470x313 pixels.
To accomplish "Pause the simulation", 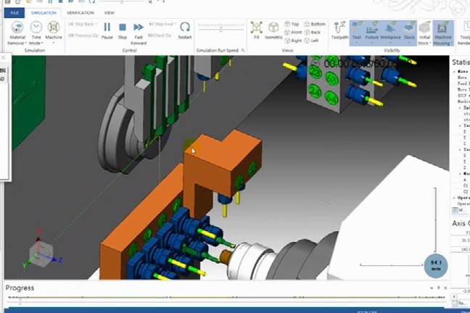I will [x=107, y=31].
